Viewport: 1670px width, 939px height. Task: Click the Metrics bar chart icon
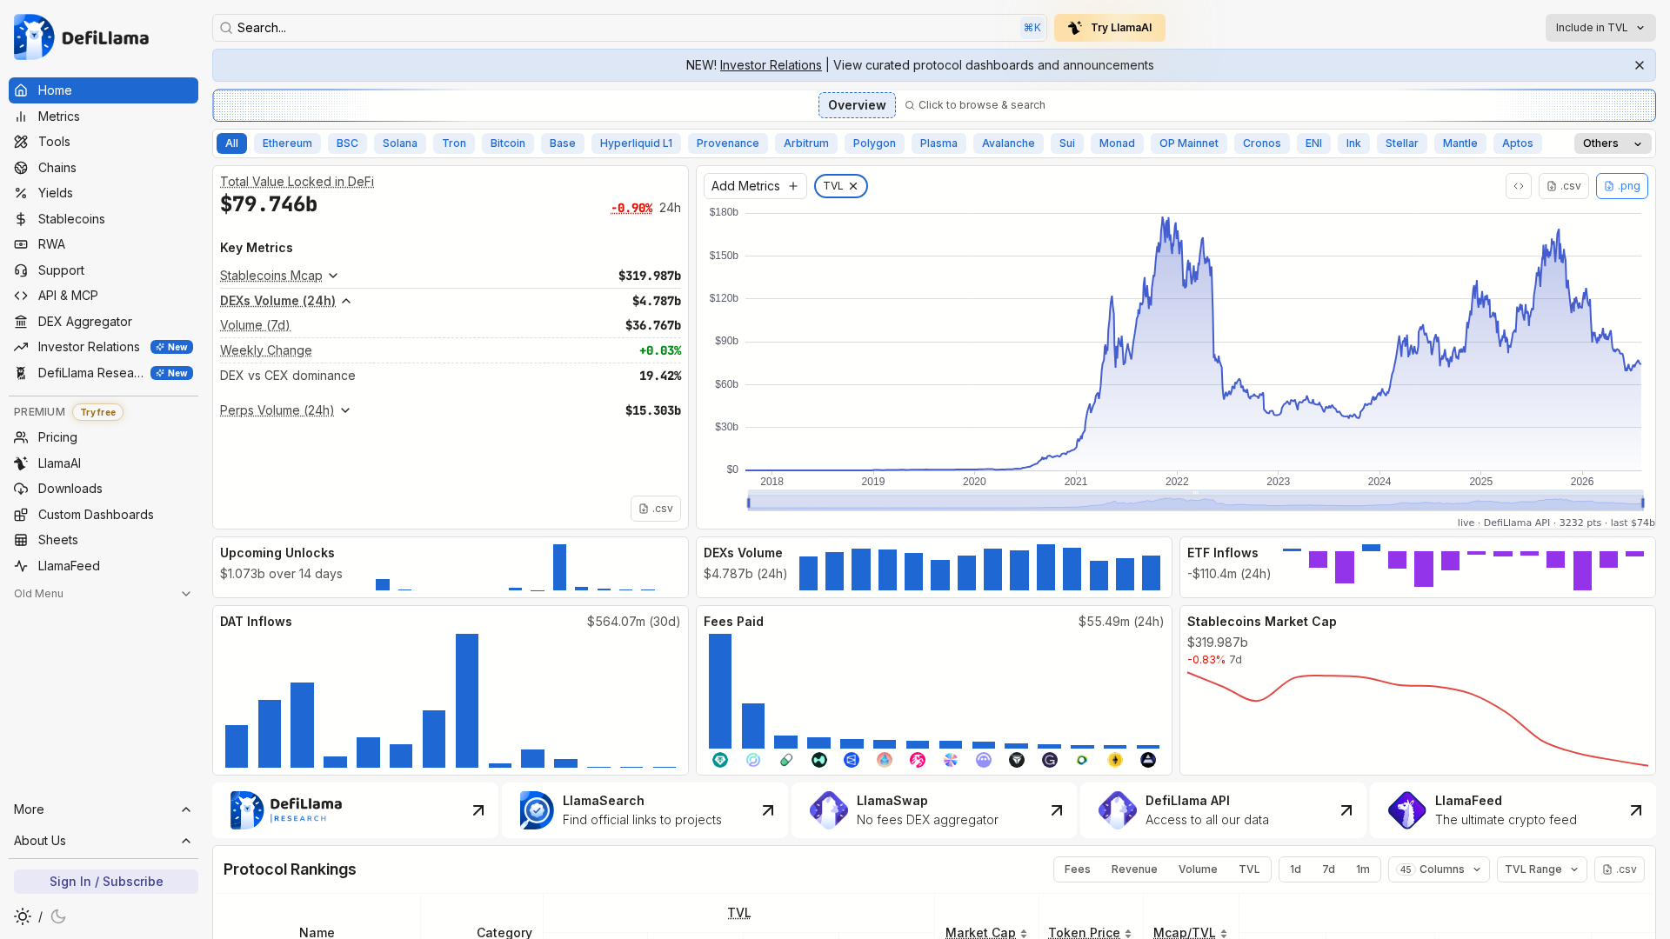[x=21, y=117]
